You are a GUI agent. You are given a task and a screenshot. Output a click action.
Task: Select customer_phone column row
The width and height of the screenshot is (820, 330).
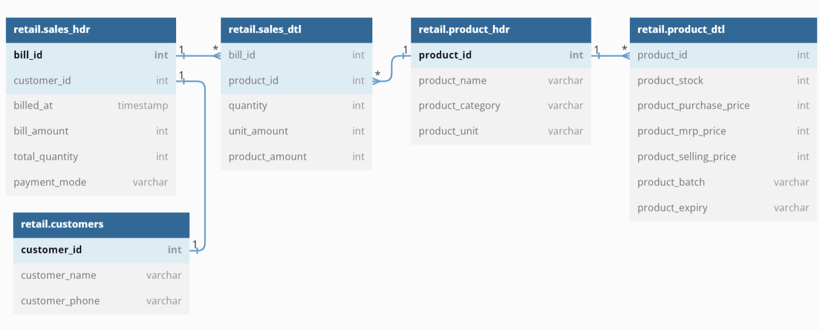click(x=101, y=301)
